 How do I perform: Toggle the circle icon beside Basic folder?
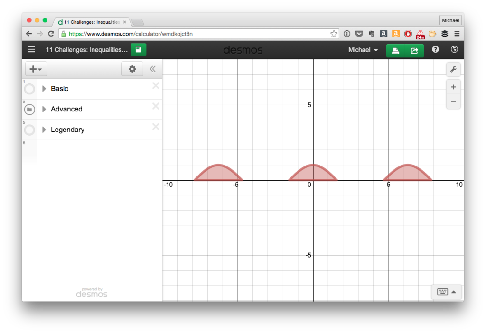coord(29,89)
